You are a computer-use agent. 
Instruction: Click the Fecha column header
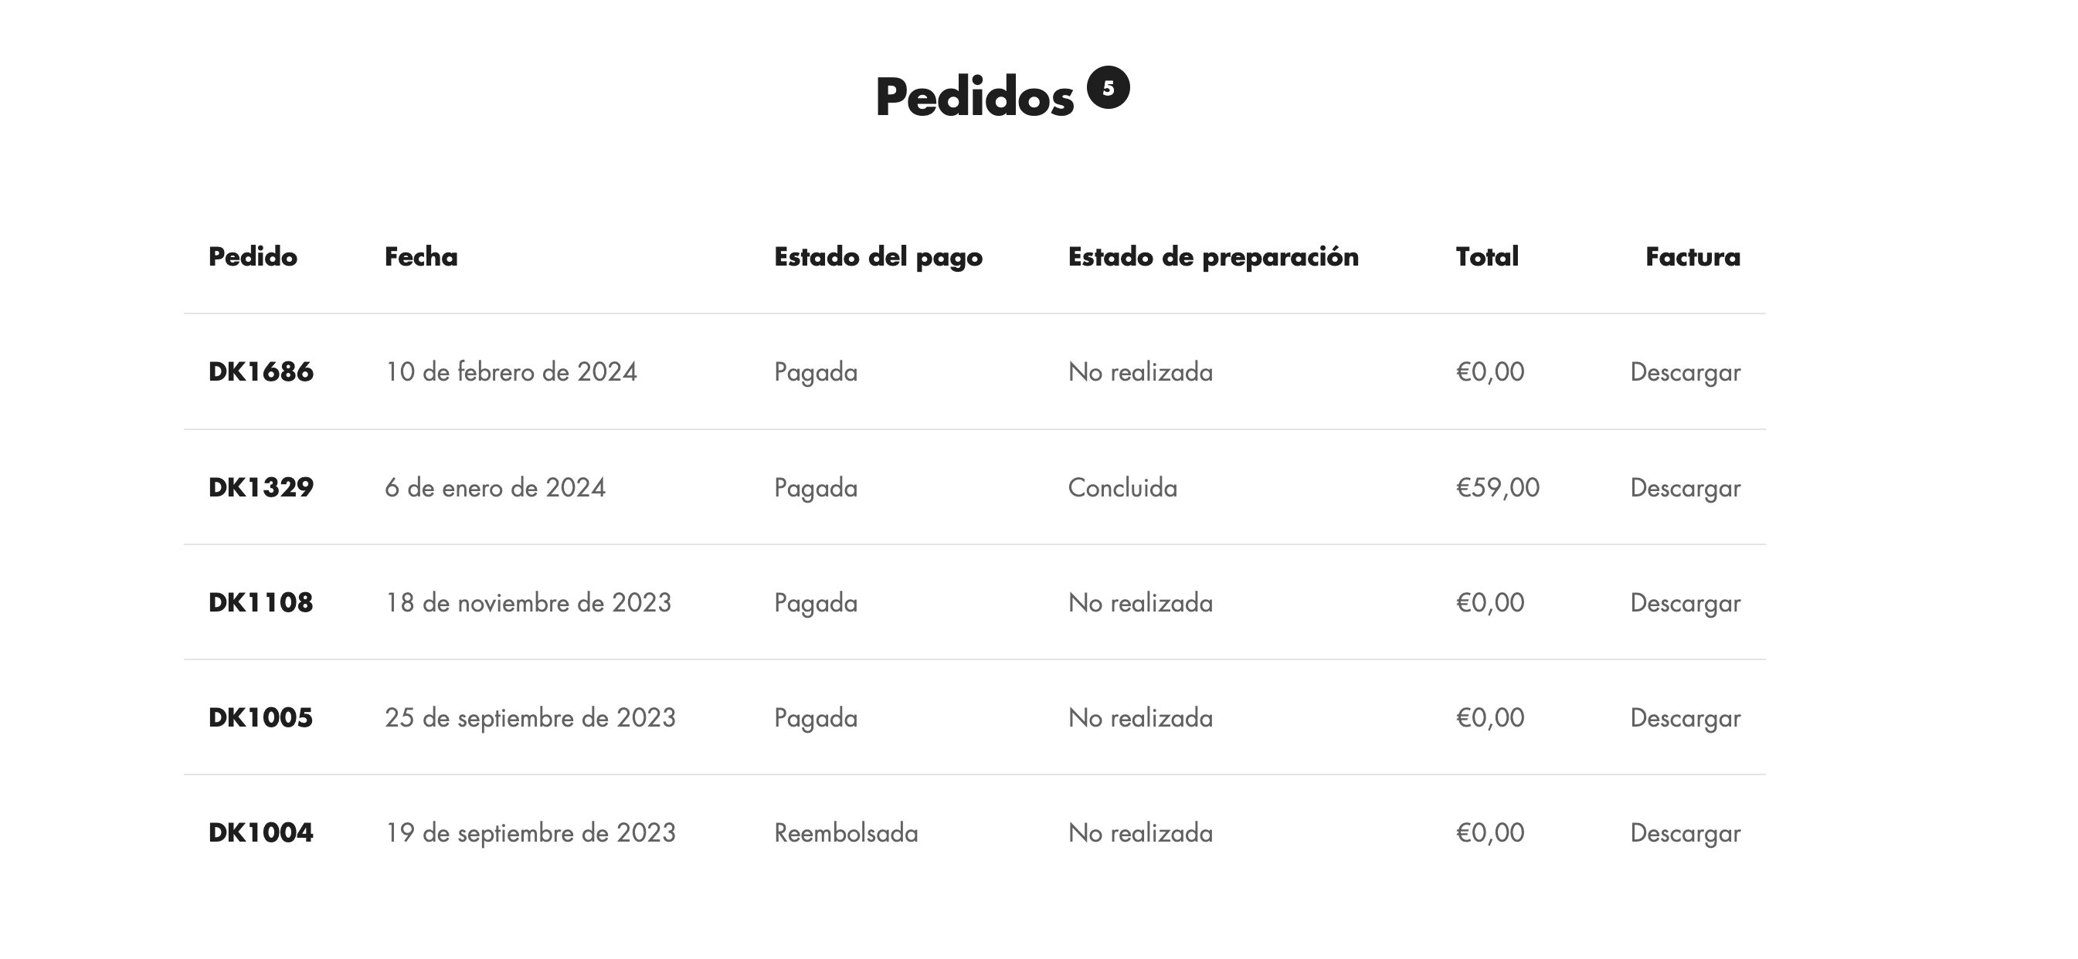click(x=421, y=256)
